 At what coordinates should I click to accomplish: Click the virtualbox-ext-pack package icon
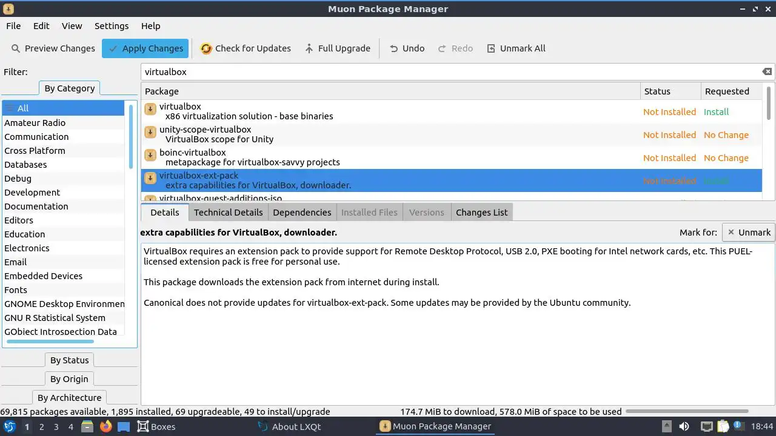[150, 178]
